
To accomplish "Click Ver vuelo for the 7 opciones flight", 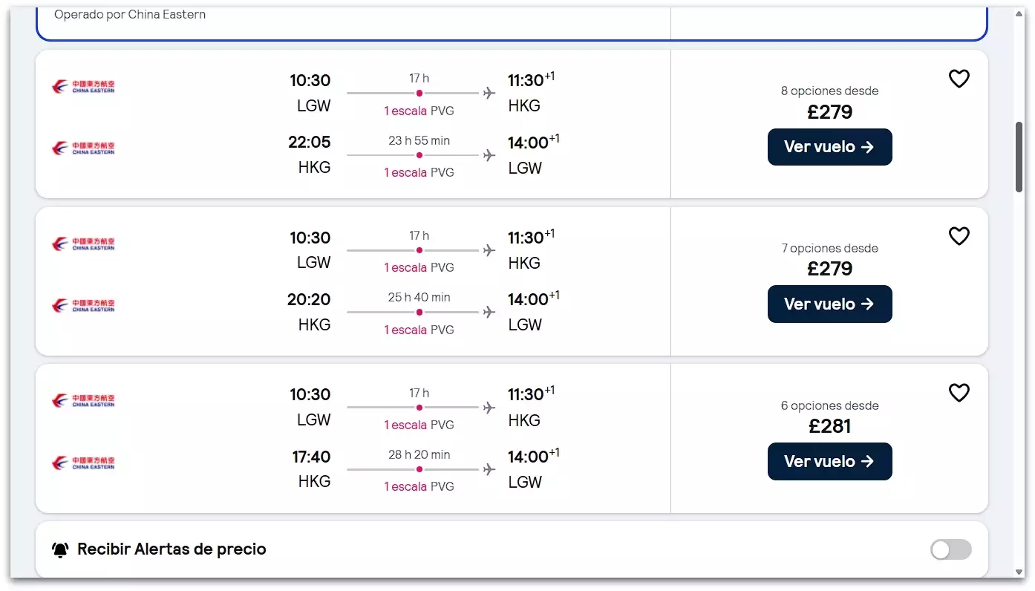I will click(x=829, y=304).
